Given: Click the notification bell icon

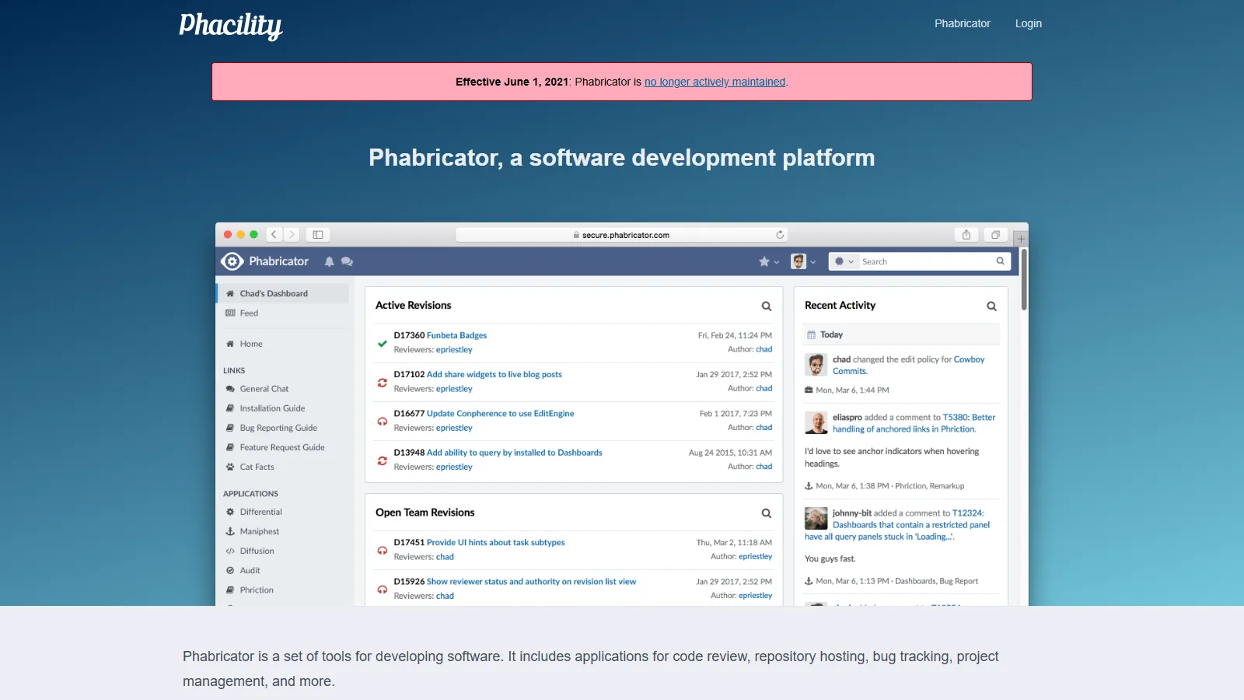Looking at the screenshot, I should point(329,262).
